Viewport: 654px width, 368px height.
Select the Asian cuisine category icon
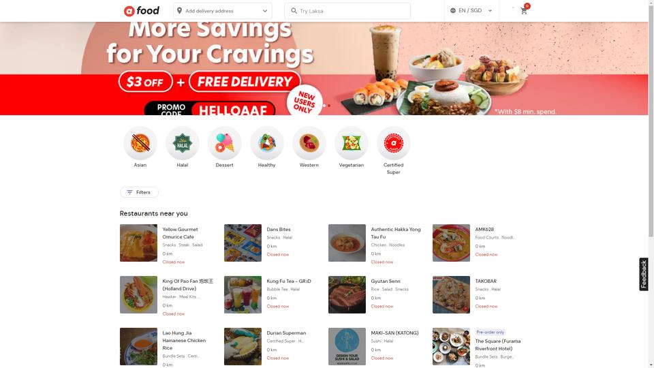140,143
